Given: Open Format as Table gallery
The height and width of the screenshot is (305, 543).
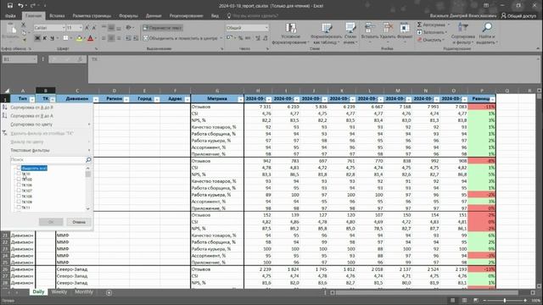Looking at the screenshot, I should coord(325,34).
